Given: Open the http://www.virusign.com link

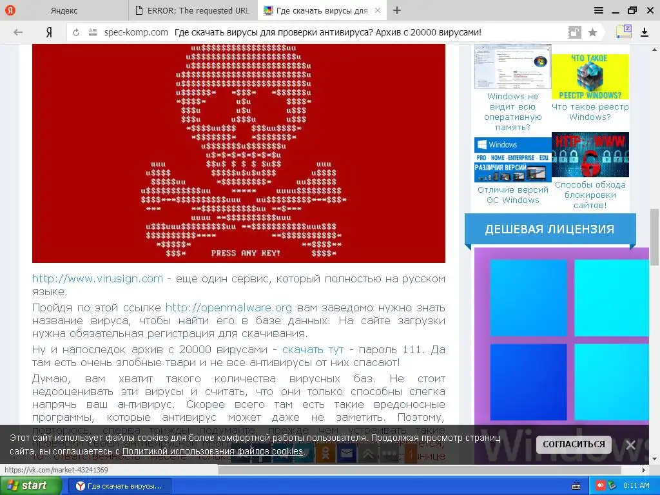Looking at the screenshot, I should pyautogui.click(x=97, y=278).
